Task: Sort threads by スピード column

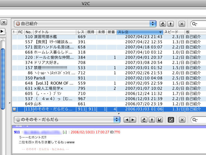Action: click(x=174, y=32)
